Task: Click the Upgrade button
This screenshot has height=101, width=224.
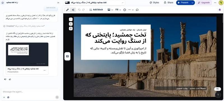Action: [204, 3]
